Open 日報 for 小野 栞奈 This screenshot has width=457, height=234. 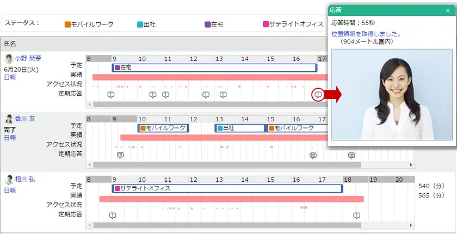point(10,77)
